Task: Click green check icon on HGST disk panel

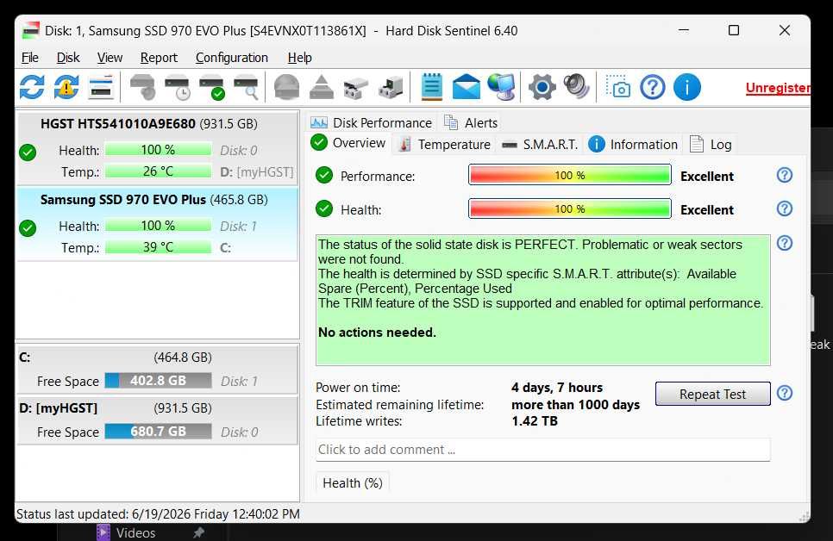Action: pos(28,152)
